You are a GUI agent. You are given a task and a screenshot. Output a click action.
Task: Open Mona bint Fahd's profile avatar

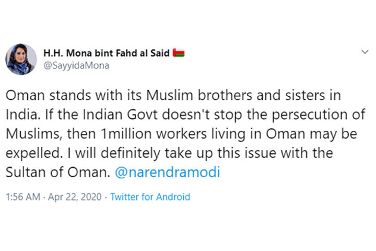pyautogui.click(x=21, y=59)
